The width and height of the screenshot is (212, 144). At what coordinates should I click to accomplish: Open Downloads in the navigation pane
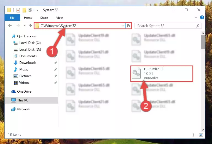(28, 63)
